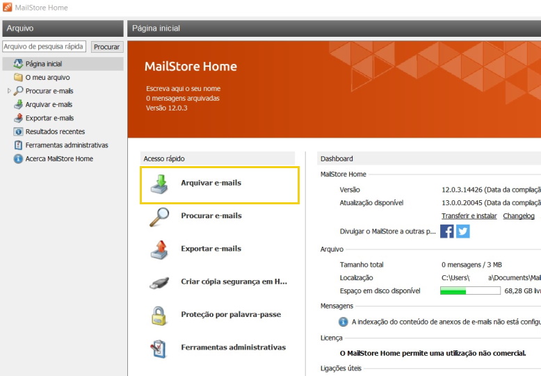Click the non-commercial licence statement
This screenshot has width=541, height=376.
click(433, 353)
